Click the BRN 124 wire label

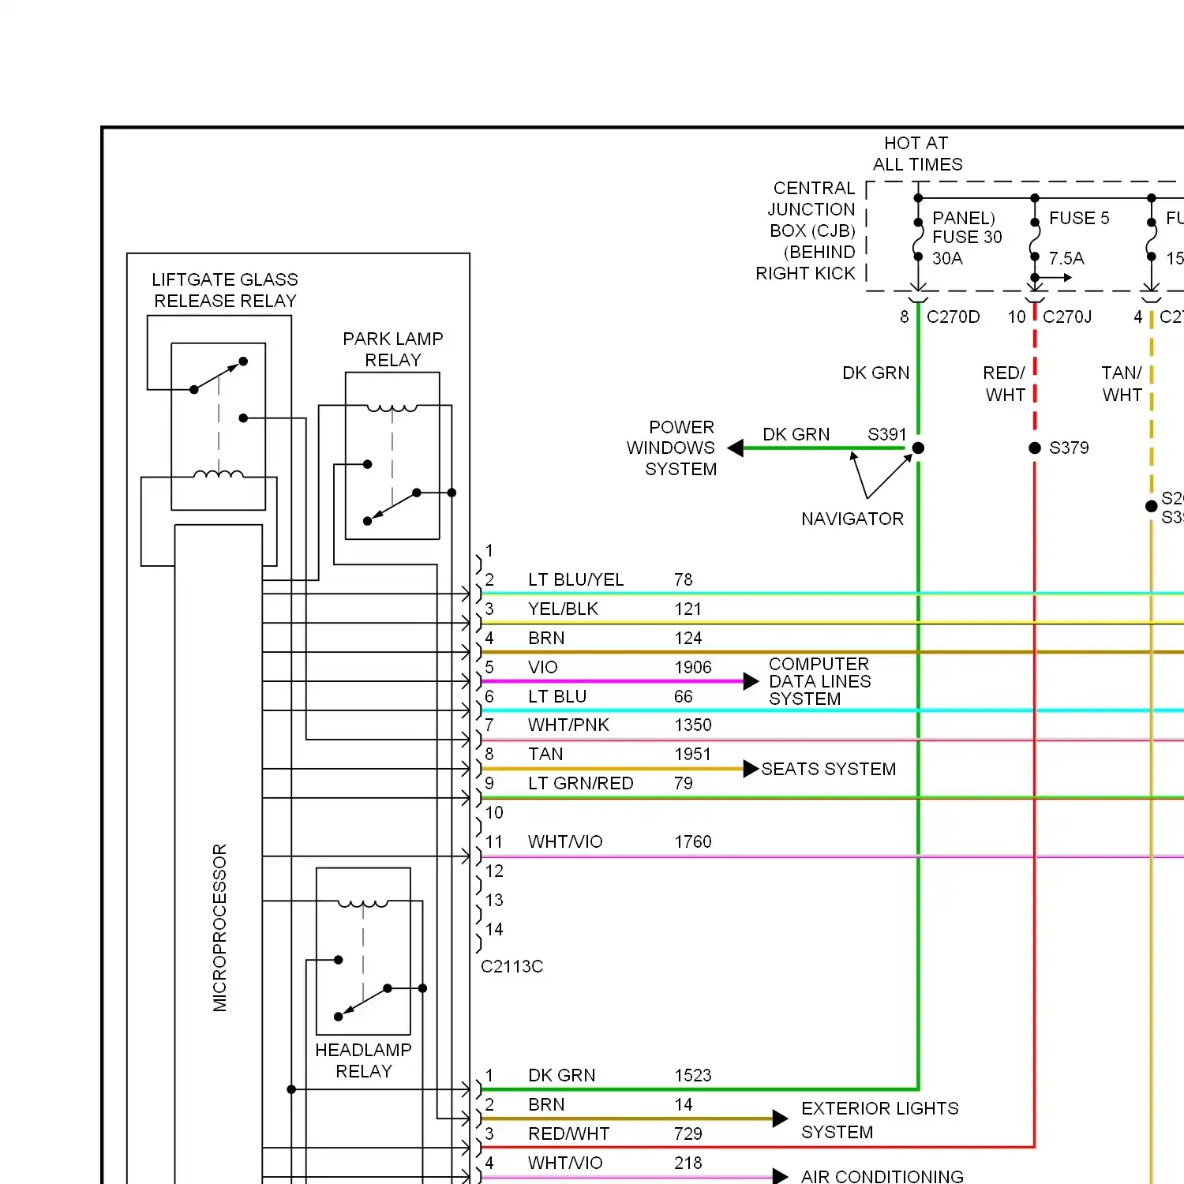click(x=546, y=639)
